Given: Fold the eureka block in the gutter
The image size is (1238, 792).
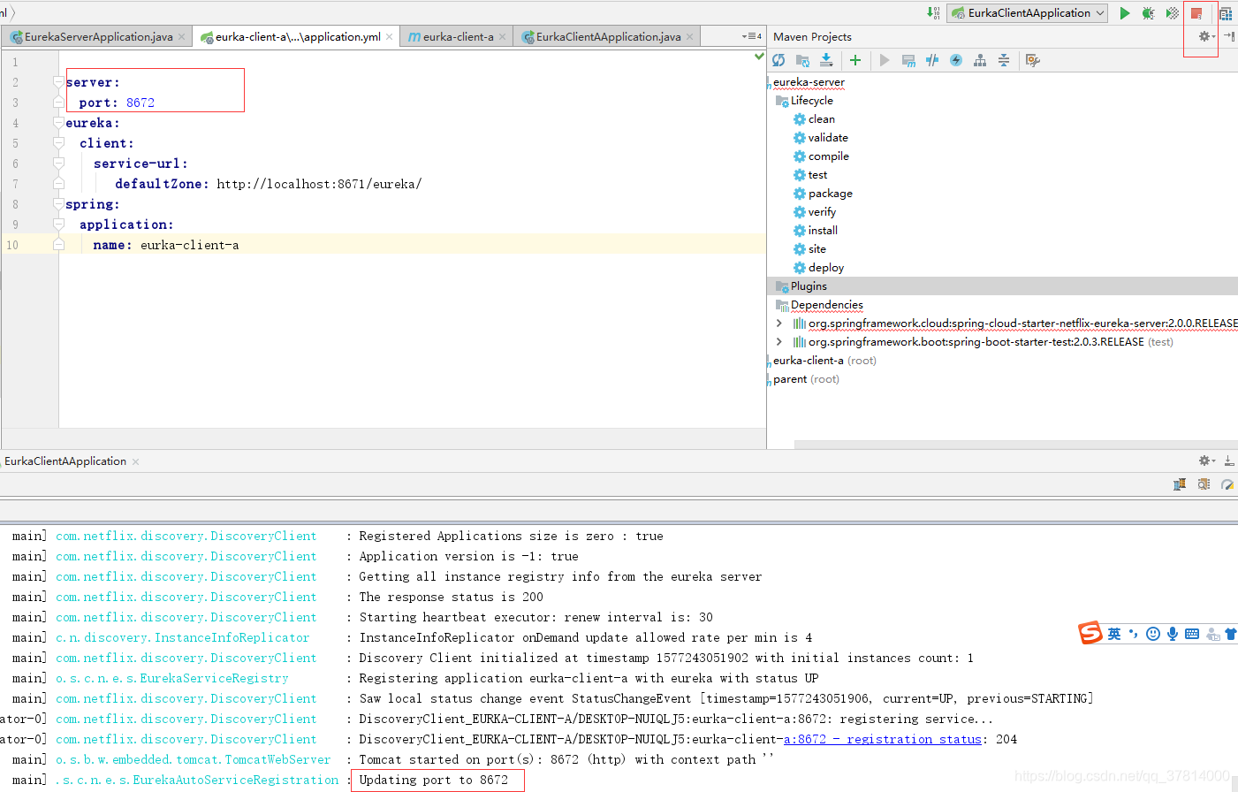Looking at the screenshot, I should click(58, 123).
